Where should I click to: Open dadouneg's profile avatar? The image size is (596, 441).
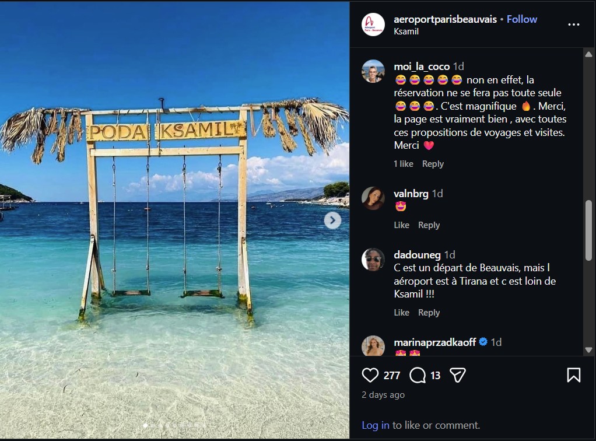point(373,260)
